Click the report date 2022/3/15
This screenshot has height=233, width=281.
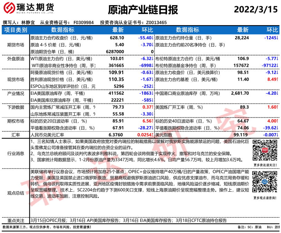(255, 9)
